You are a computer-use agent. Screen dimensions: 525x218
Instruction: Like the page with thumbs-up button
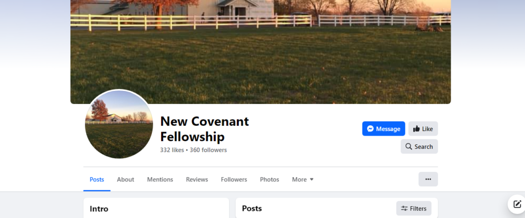pos(423,129)
